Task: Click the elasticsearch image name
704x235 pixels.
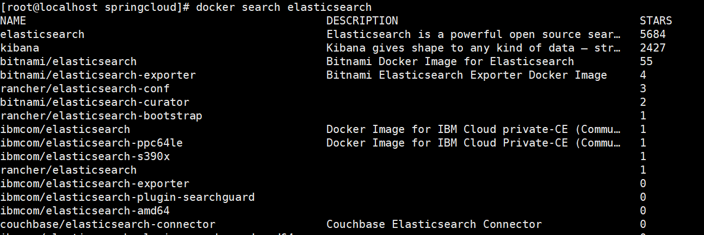Action: [42, 34]
